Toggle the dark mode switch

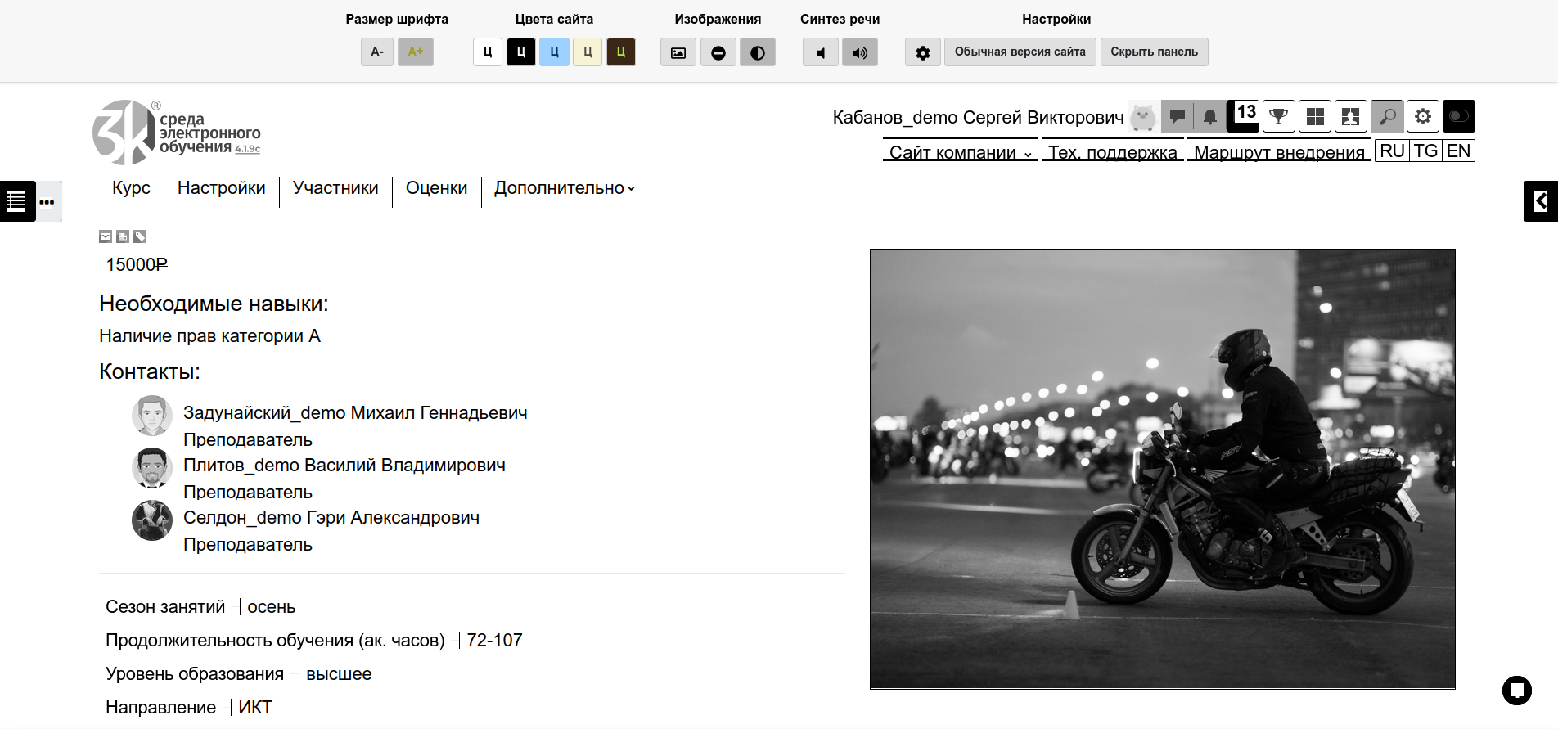pyautogui.click(x=1459, y=116)
